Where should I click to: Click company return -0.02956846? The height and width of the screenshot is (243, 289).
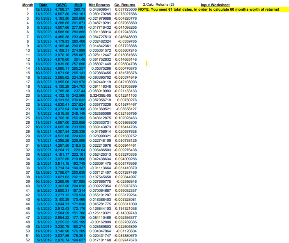coord(126,182)
